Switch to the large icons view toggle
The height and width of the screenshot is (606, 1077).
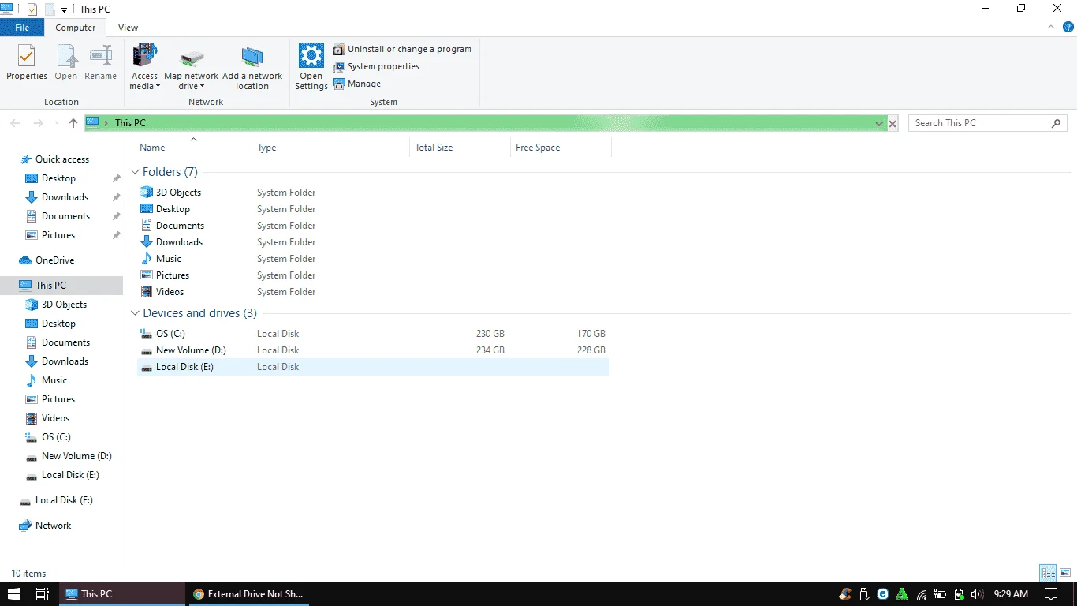[1064, 574]
